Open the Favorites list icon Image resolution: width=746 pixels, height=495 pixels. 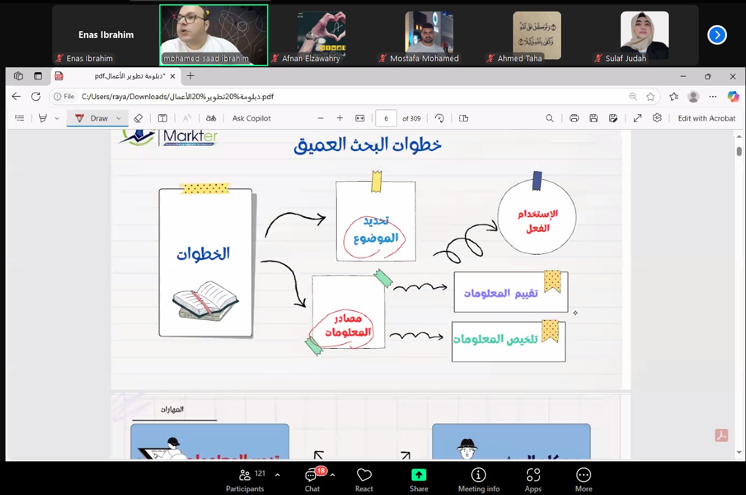click(x=674, y=97)
